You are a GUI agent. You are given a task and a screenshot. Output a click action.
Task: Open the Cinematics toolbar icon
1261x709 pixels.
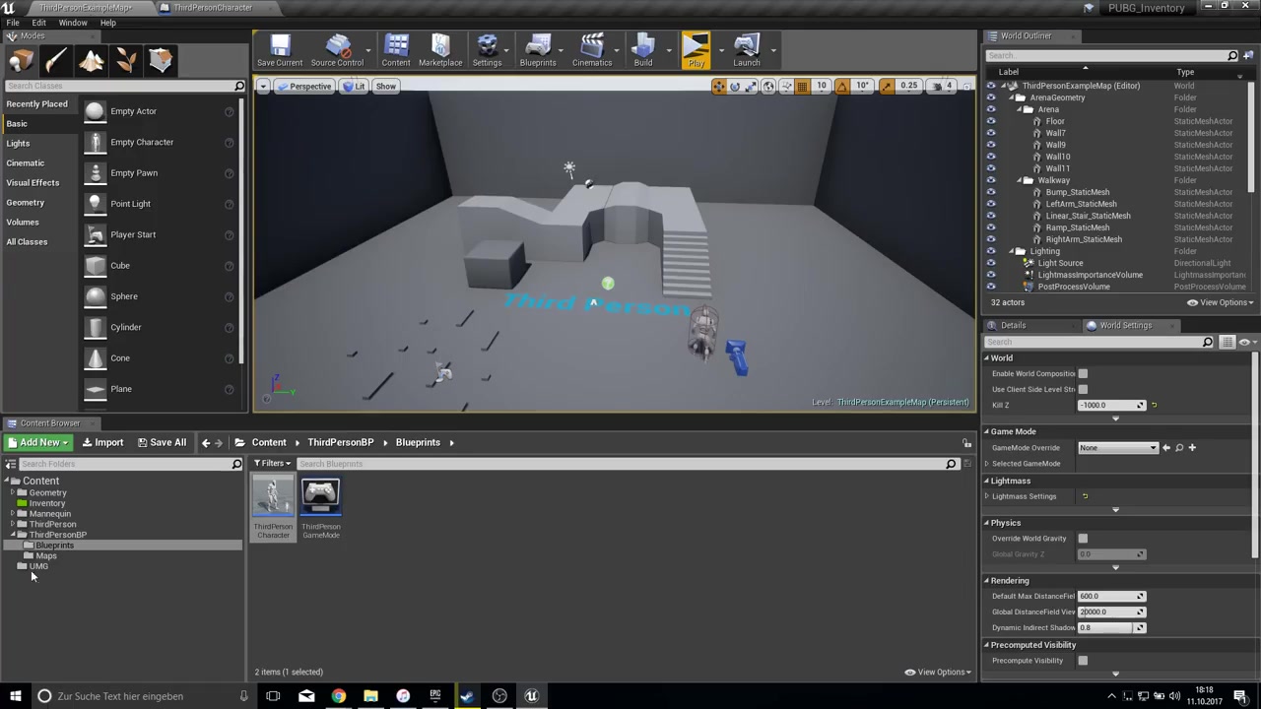tap(592, 49)
